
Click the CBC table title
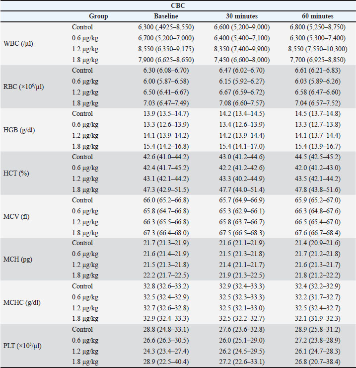coord(178,5)
